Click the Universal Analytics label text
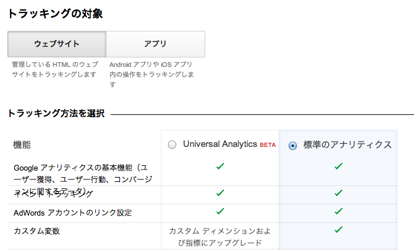The image size is (414, 250). 220,144
